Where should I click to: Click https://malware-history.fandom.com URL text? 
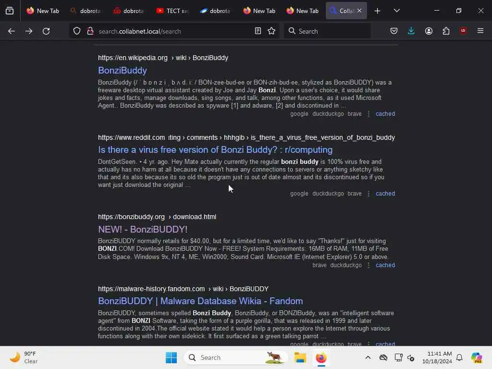click(151, 289)
